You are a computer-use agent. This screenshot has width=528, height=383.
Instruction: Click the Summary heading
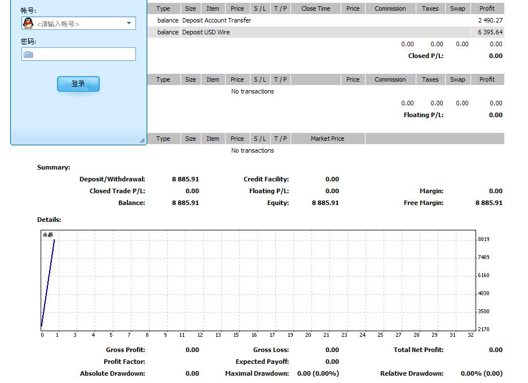coord(54,167)
